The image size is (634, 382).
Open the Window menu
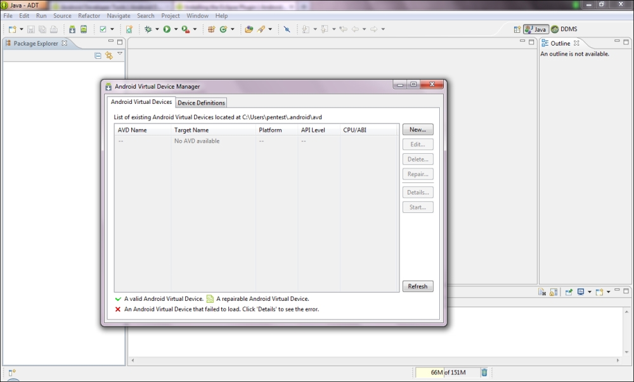(198, 15)
